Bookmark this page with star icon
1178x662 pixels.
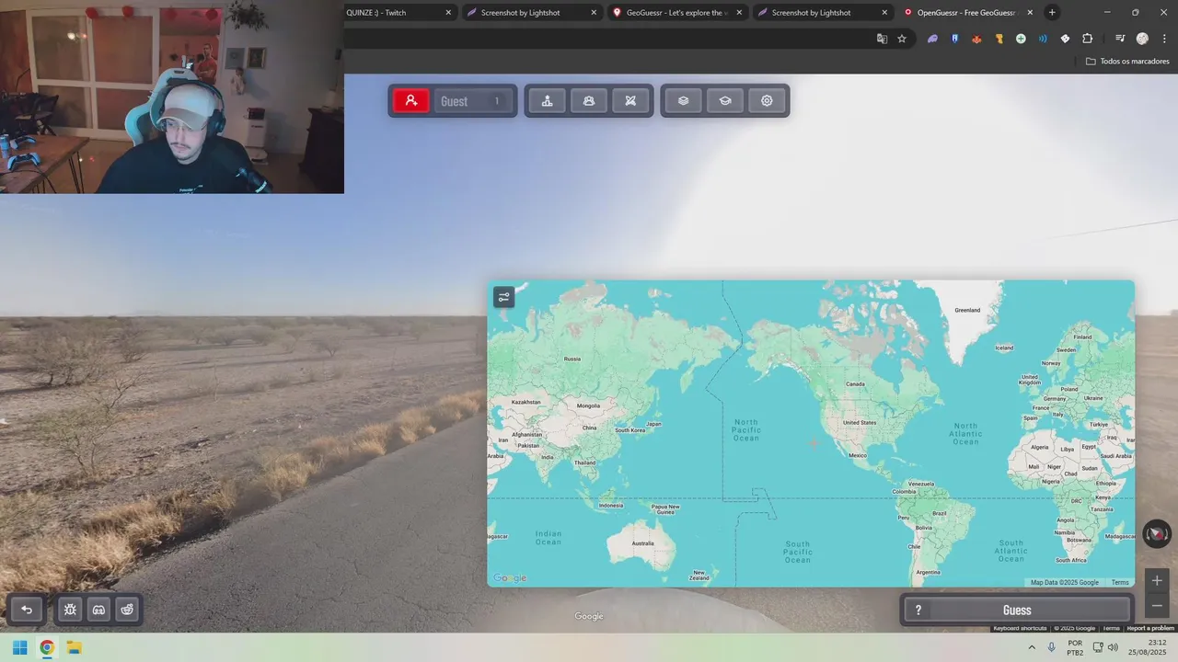coord(902,39)
